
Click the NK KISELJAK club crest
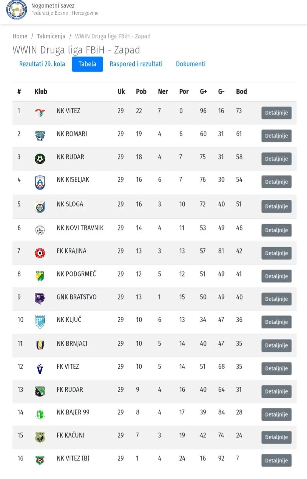click(x=40, y=182)
